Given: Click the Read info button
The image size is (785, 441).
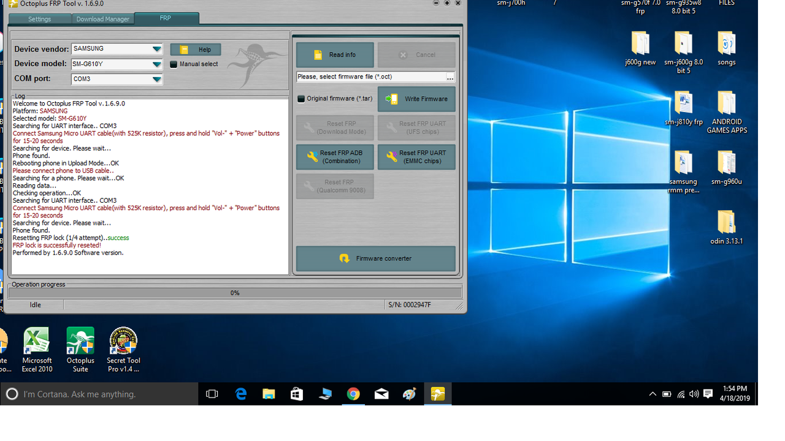Looking at the screenshot, I should (335, 55).
